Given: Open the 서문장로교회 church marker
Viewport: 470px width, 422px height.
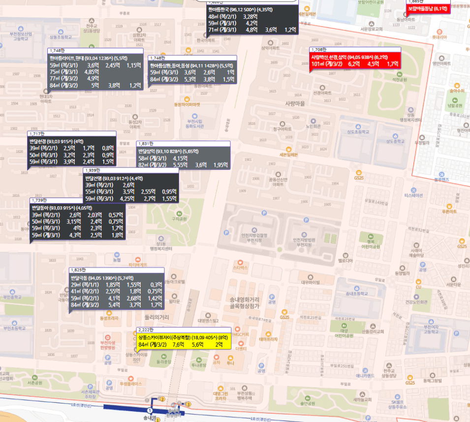Looking at the screenshot, I should point(372,24).
